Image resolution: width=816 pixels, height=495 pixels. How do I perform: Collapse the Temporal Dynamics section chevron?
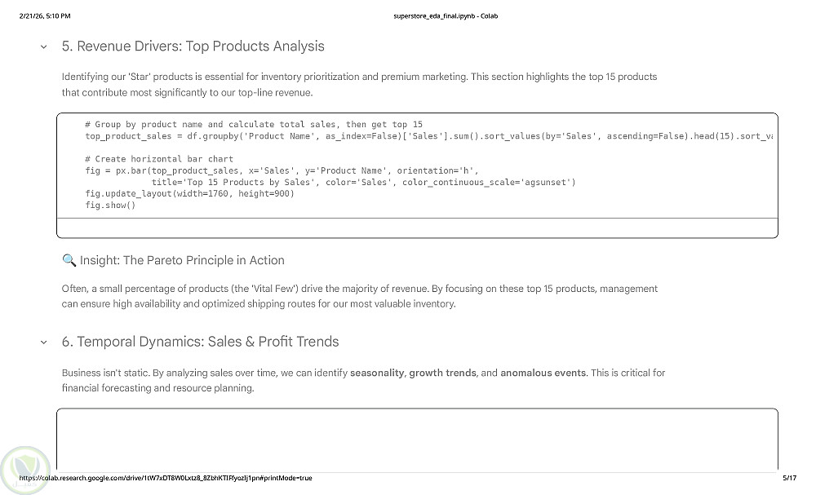[43, 342]
